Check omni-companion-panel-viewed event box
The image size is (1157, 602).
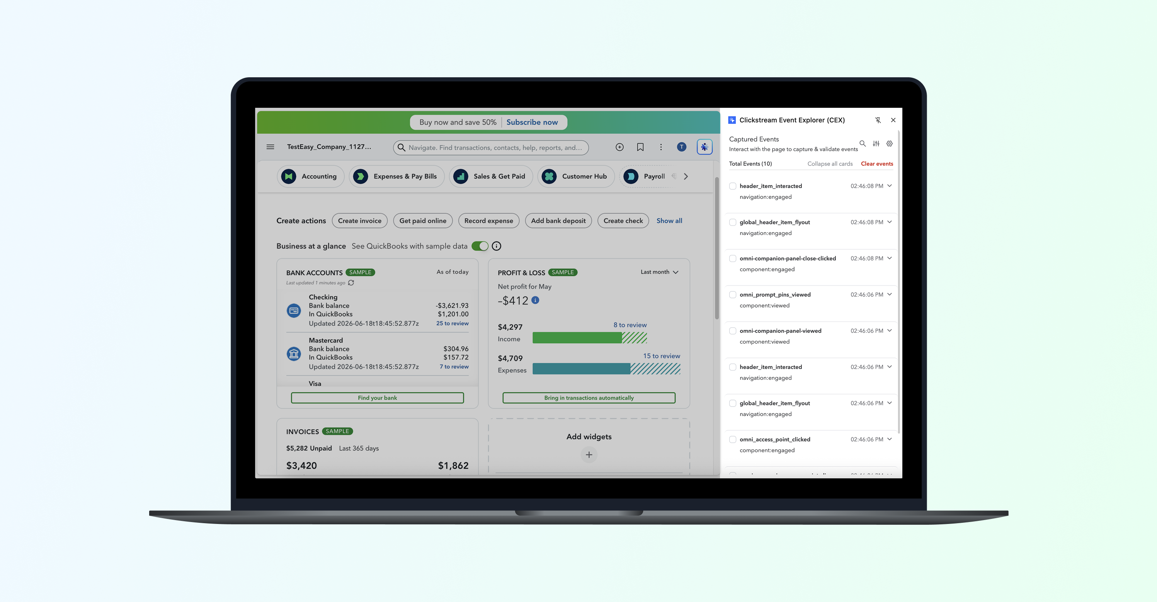coord(733,331)
